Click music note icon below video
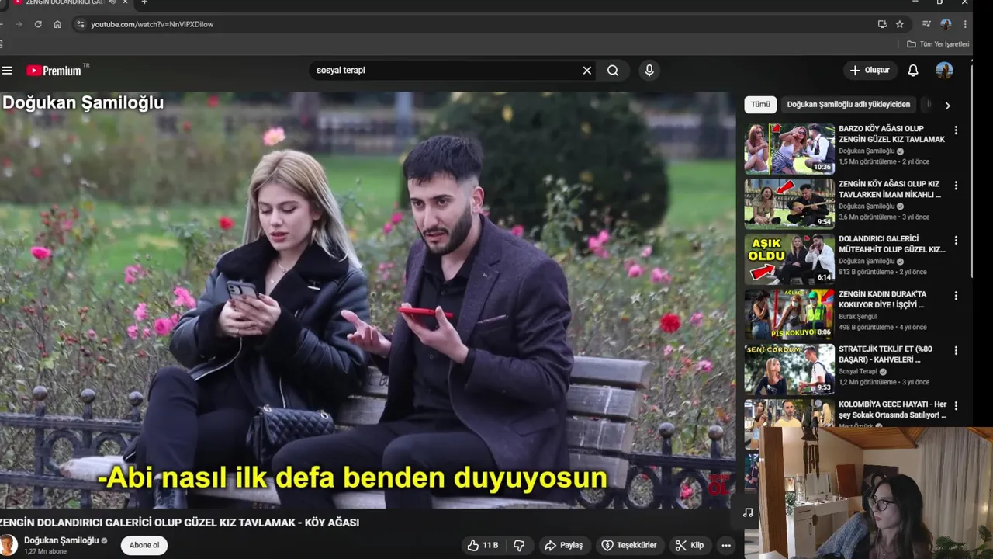Viewport: 993px width, 559px height. (x=748, y=512)
